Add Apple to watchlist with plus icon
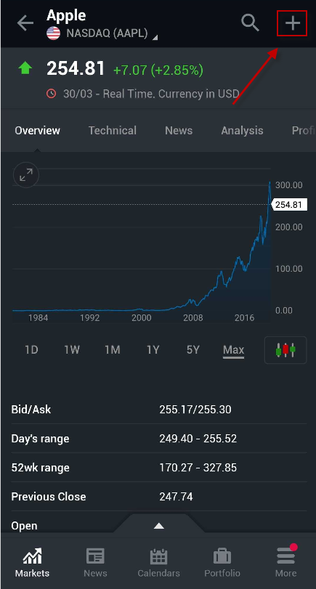The width and height of the screenshot is (316, 589). 292,23
